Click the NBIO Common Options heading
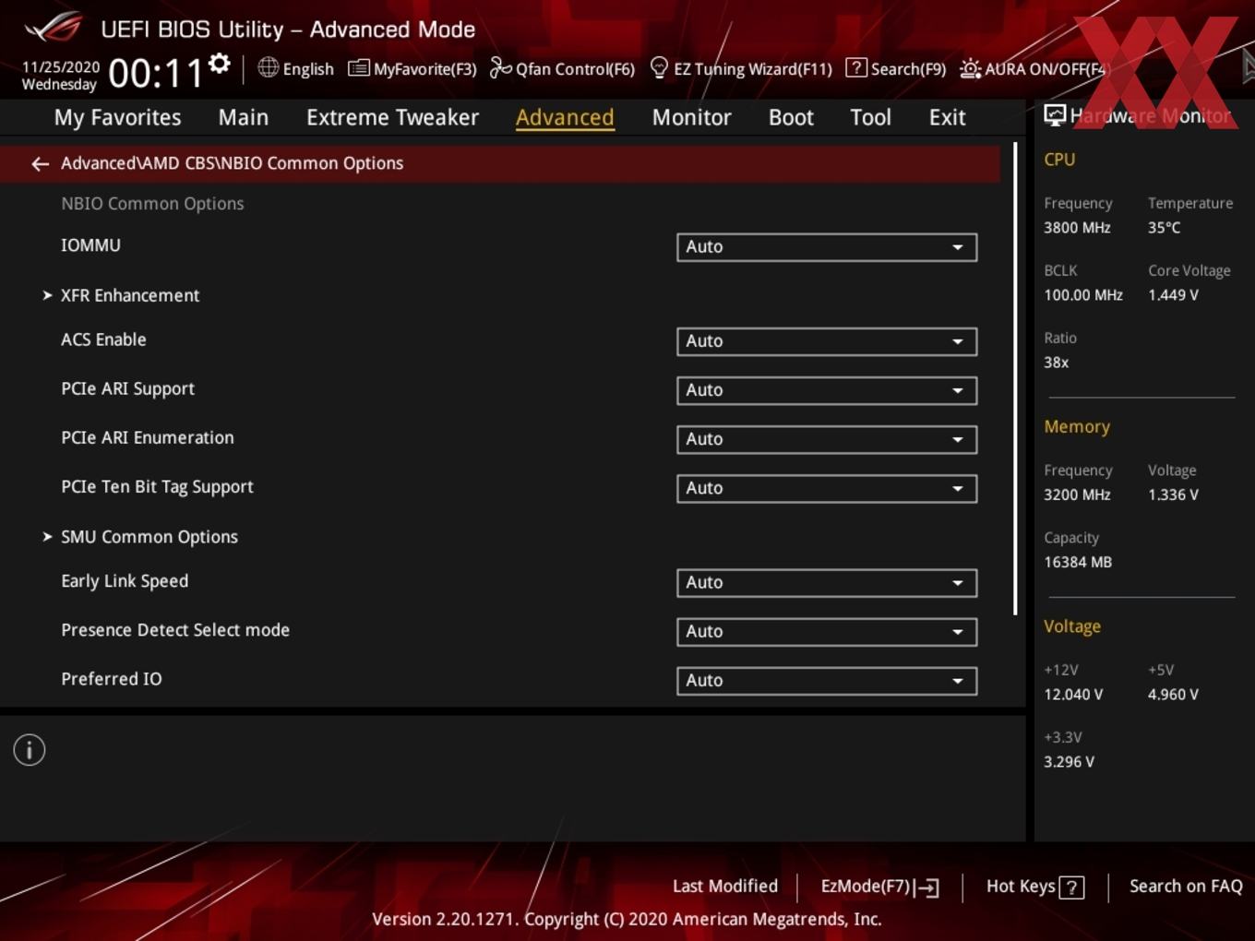The image size is (1255, 941). click(152, 204)
